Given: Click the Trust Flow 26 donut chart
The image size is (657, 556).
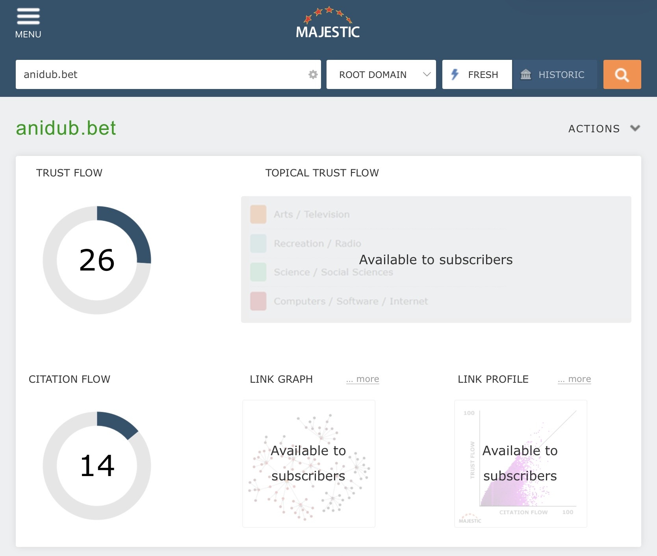Looking at the screenshot, I should 97,260.
